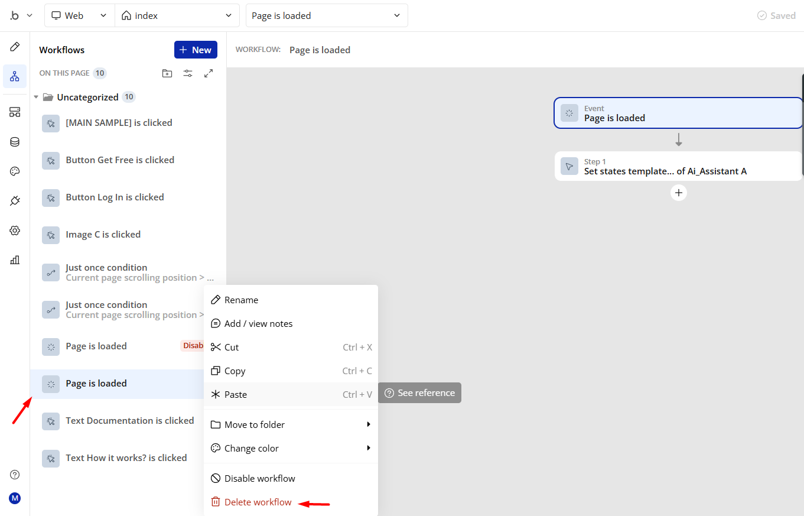The width and height of the screenshot is (804, 516).
Task: Choose Delete workflow from context menu
Action: coord(258,502)
